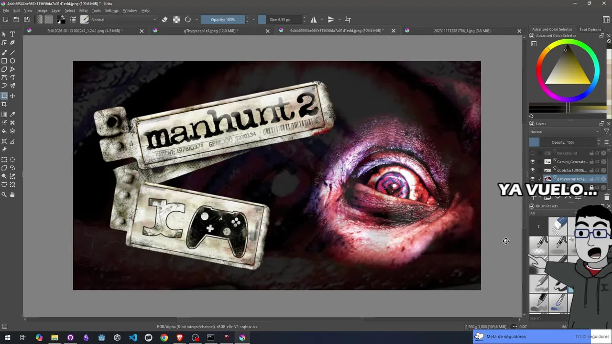This screenshot has height=344, width=612.
Task: Select the Crop tool
Action: point(4,104)
